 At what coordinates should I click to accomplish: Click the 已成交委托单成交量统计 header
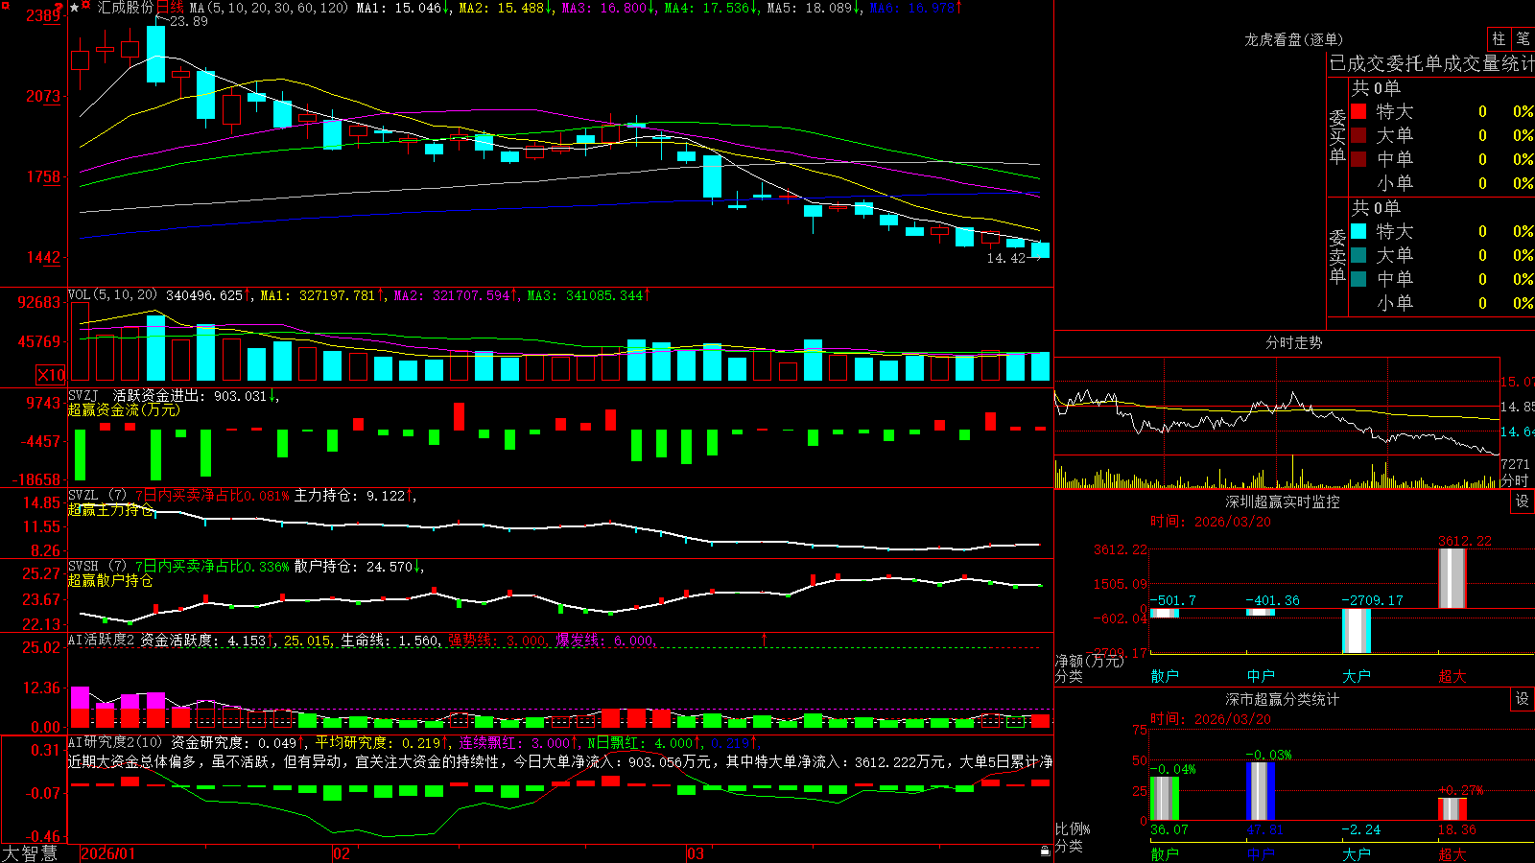[1431, 63]
